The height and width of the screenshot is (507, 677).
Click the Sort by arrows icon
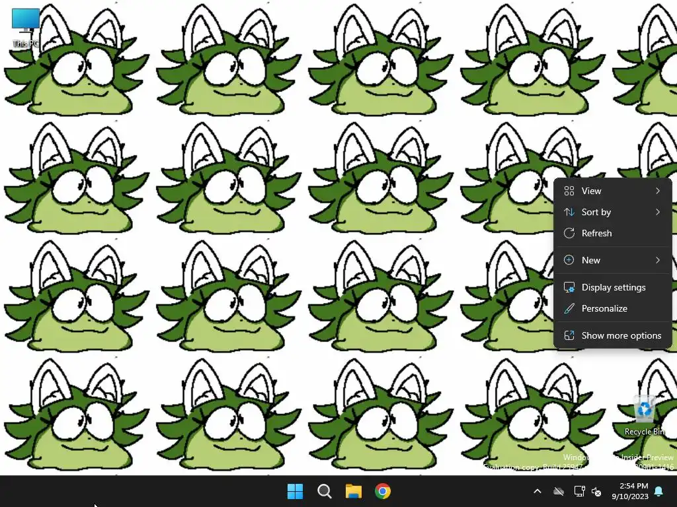point(569,212)
